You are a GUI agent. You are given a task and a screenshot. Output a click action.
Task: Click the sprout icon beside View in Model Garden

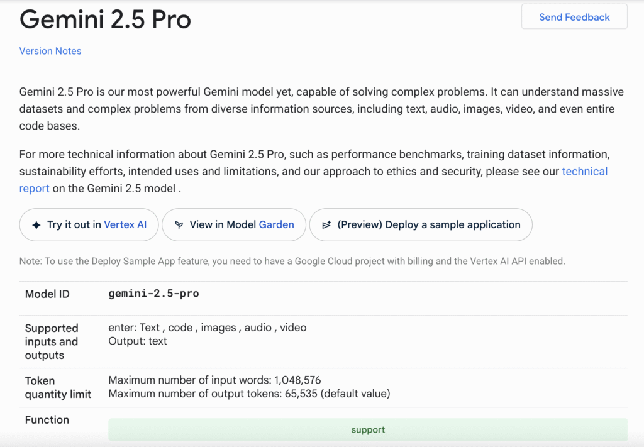pyautogui.click(x=179, y=225)
